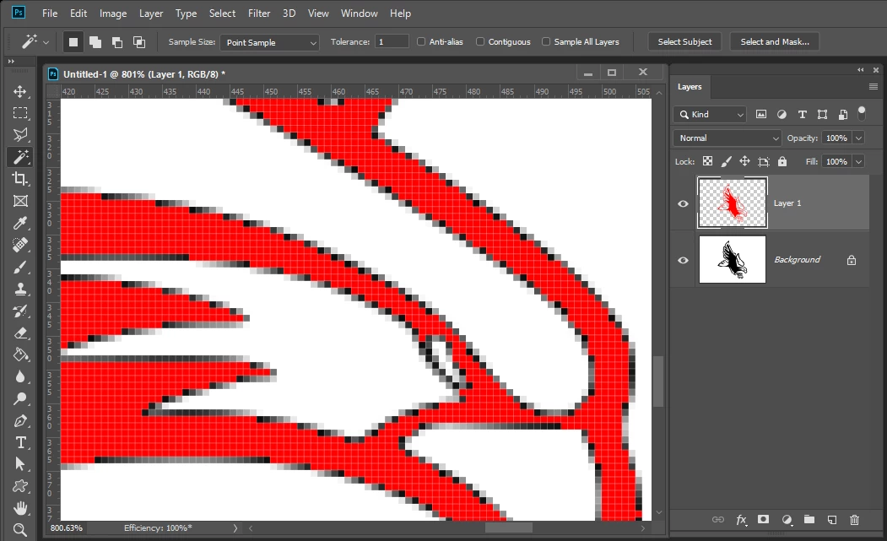
Task: Create a new layer icon
Action: coord(831,520)
